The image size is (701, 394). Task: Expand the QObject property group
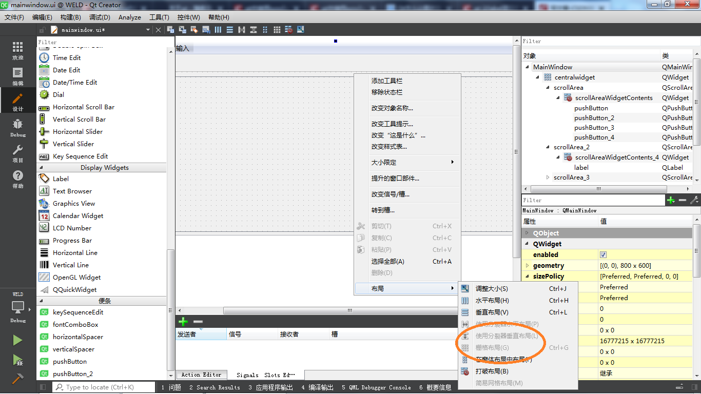[x=527, y=233]
